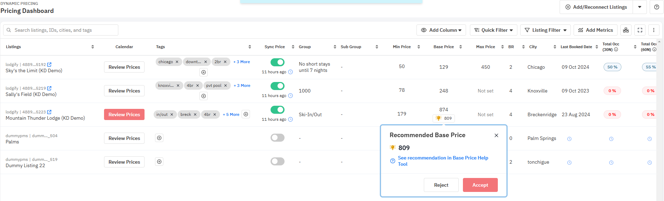
Task: Click the 809 recommended price bulb badge
Action: pos(444,118)
